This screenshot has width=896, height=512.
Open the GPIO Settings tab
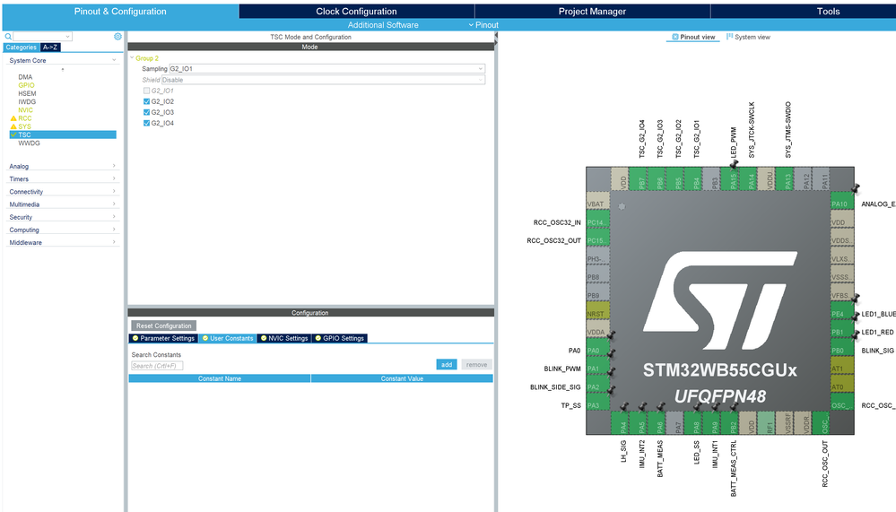click(x=339, y=338)
